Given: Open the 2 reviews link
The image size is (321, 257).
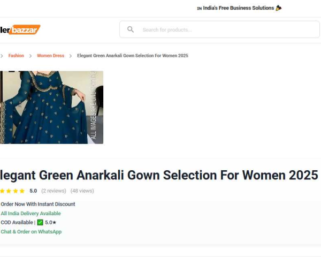Looking at the screenshot, I should click(x=53, y=191).
